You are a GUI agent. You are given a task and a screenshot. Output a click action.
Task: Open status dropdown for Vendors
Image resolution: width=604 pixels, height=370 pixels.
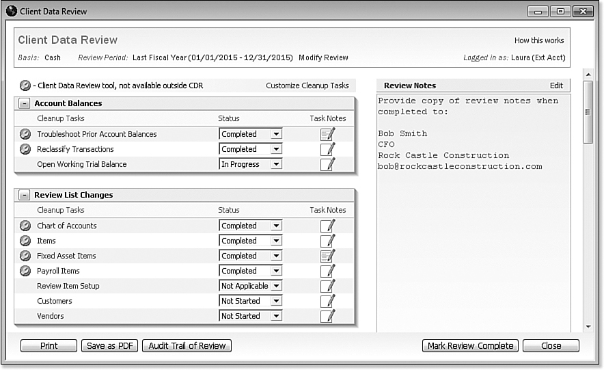(276, 316)
